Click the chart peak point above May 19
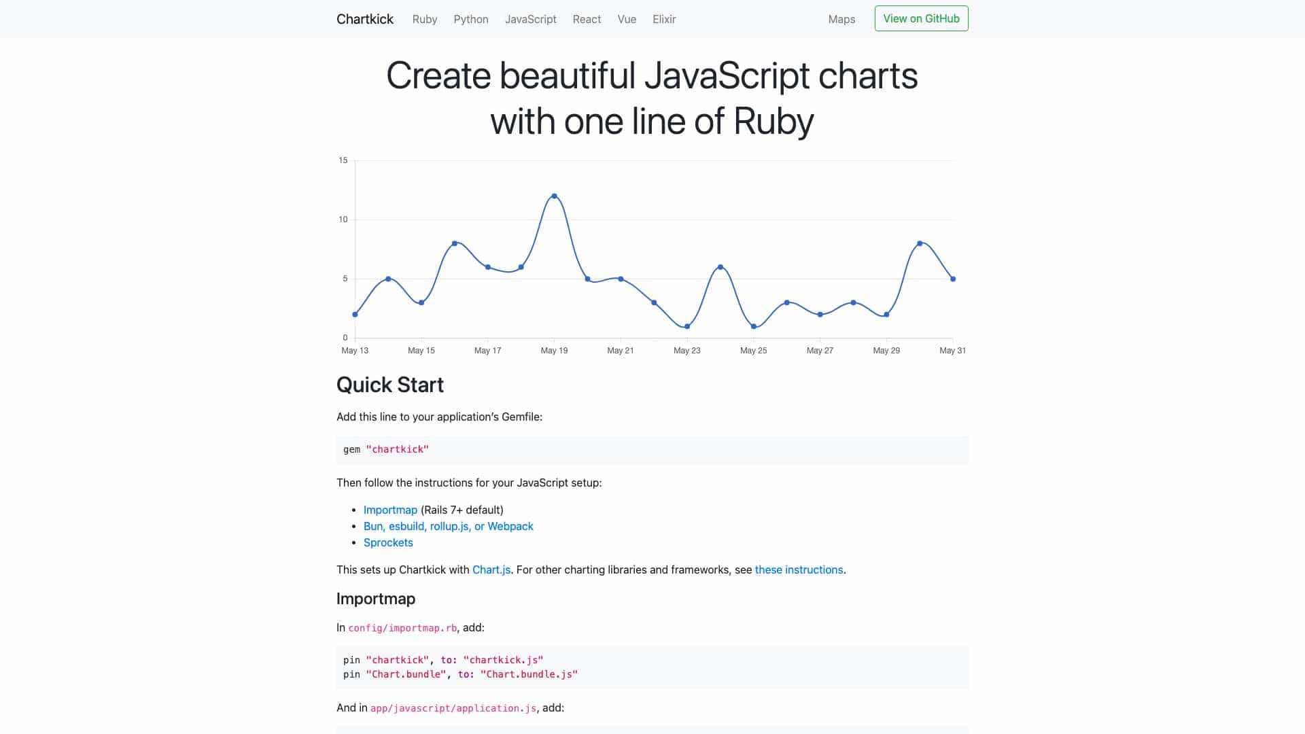This screenshot has height=734, width=1305. point(555,196)
